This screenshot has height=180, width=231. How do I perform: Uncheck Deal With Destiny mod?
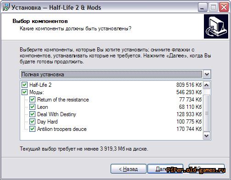click(x=32, y=114)
